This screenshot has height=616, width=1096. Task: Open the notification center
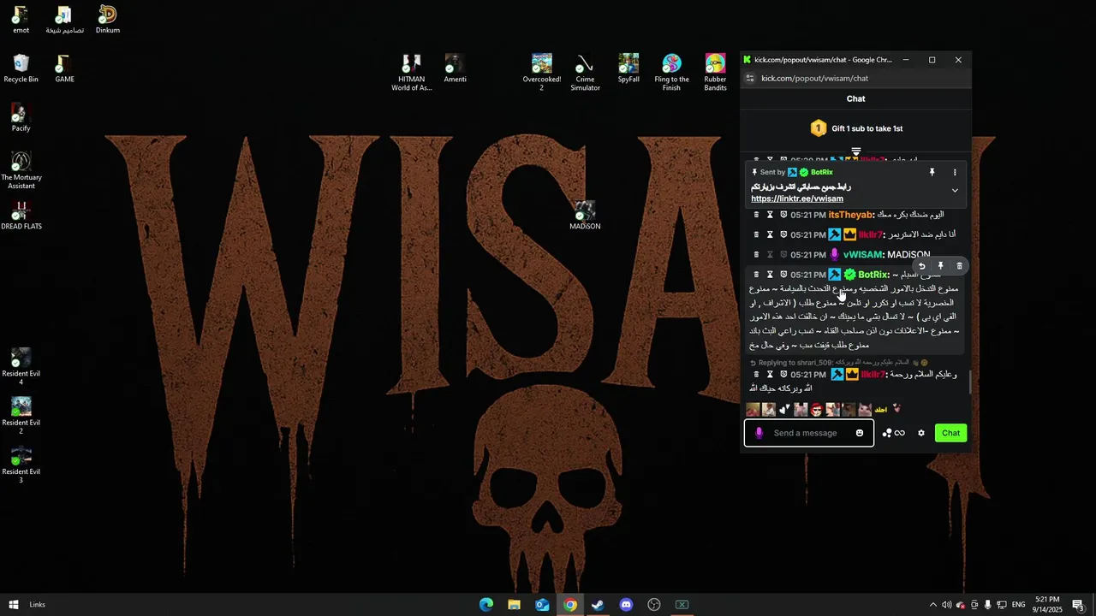coord(1078,605)
